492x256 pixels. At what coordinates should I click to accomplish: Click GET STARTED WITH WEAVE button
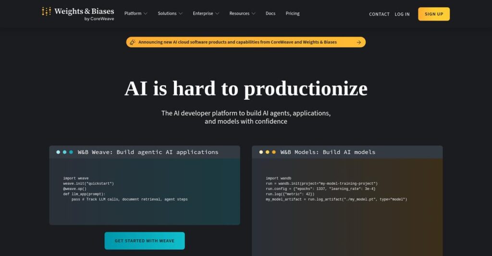pos(145,241)
